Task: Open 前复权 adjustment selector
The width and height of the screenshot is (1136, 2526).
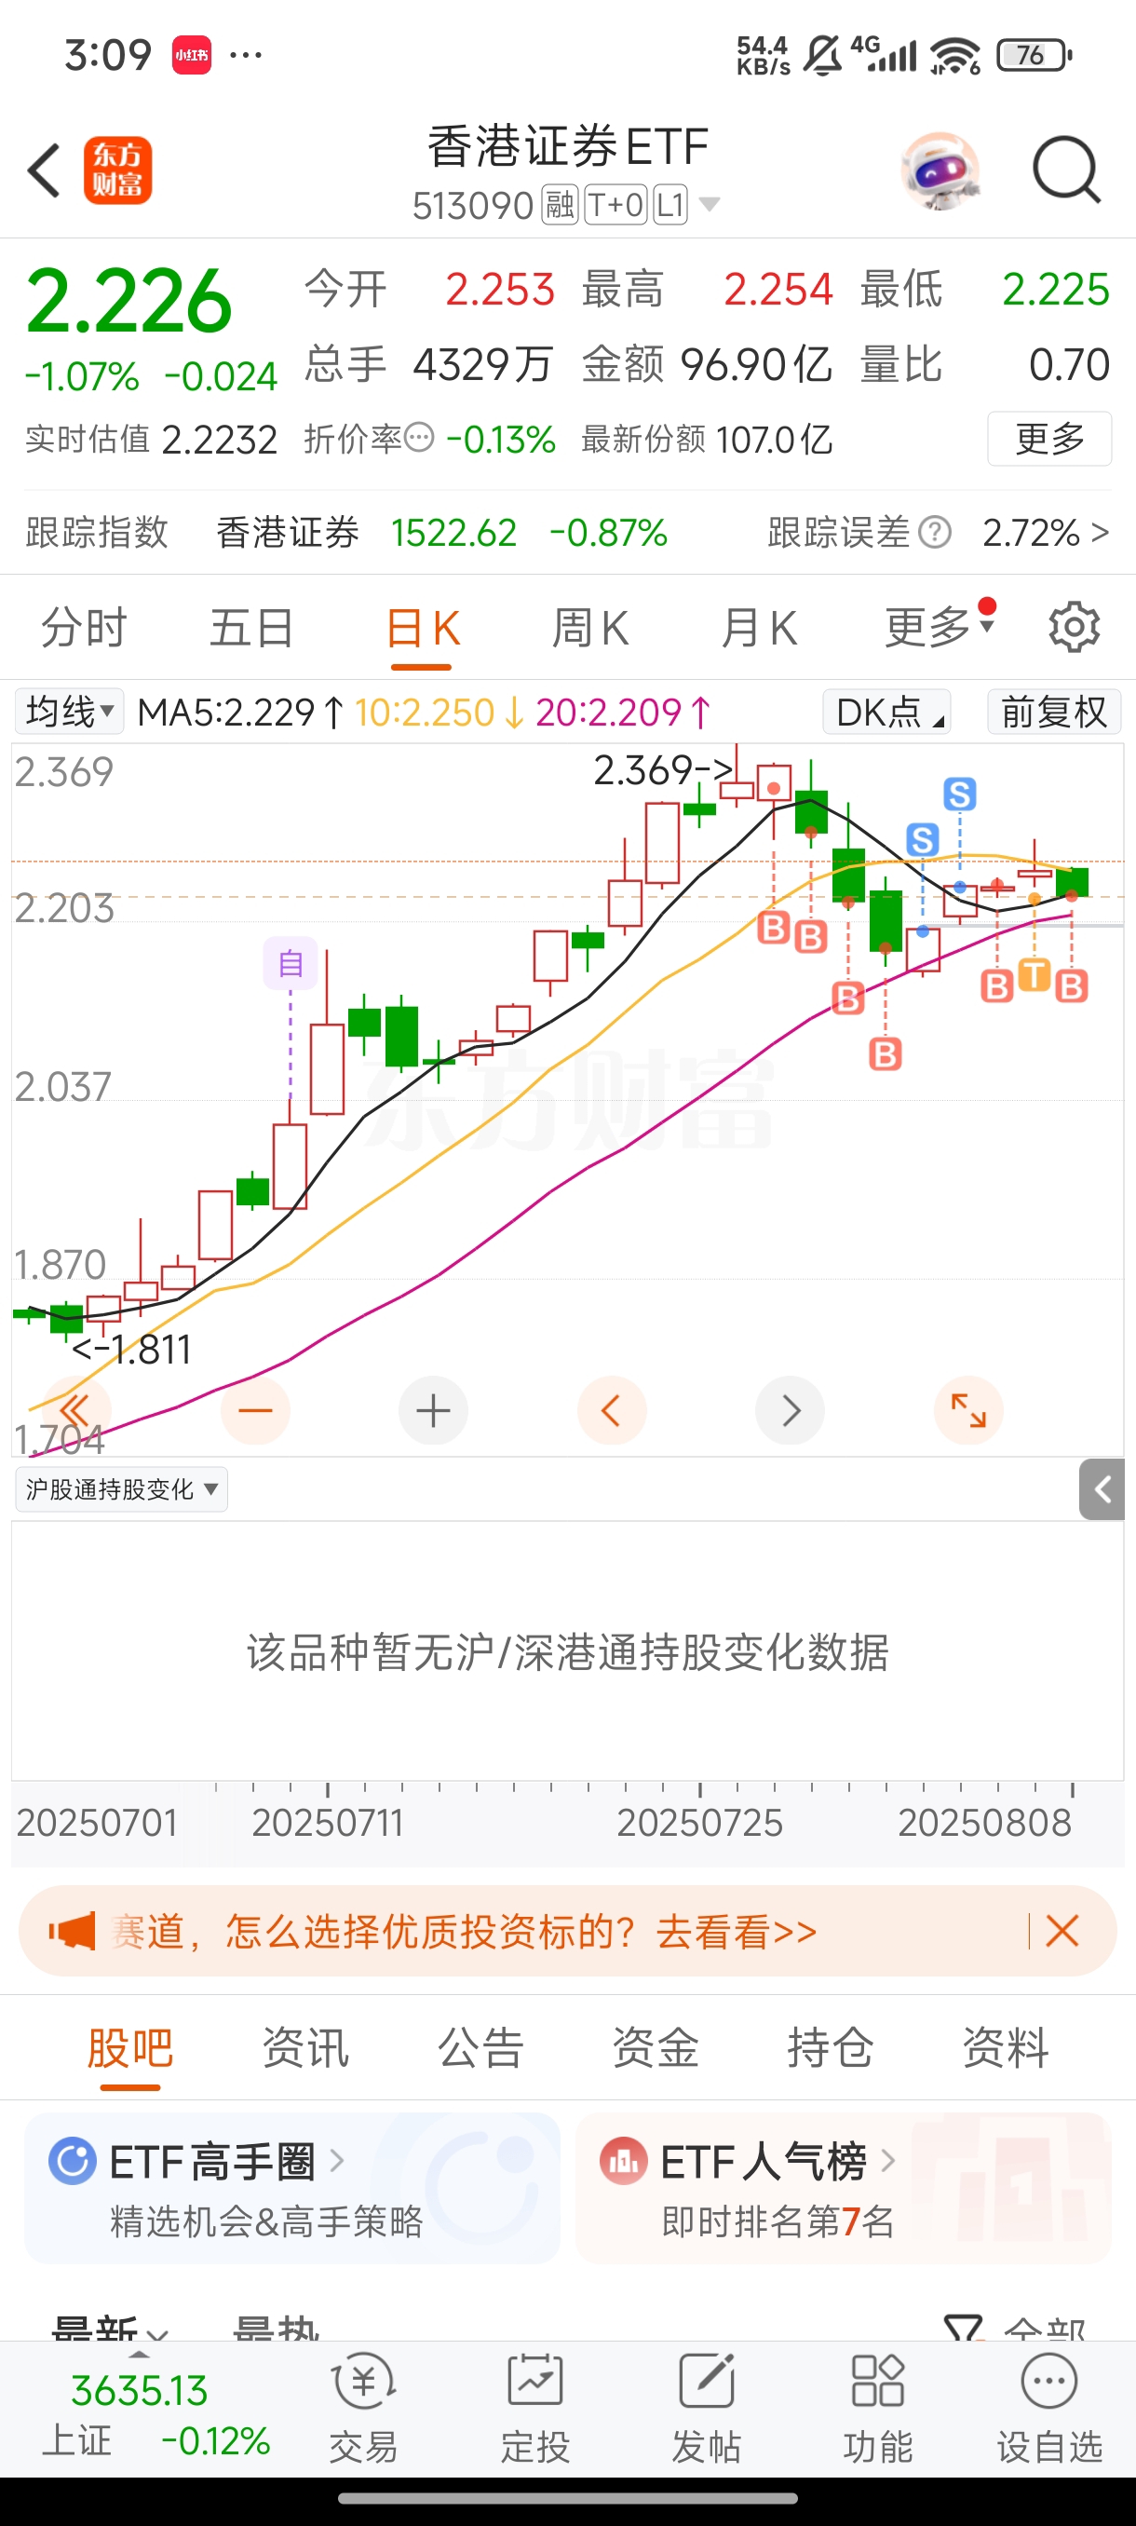Action: tap(1054, 711)
